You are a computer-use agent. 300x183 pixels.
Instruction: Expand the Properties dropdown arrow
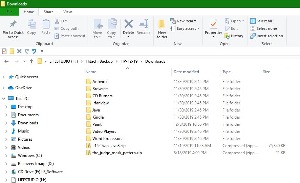tap(214, 37)
